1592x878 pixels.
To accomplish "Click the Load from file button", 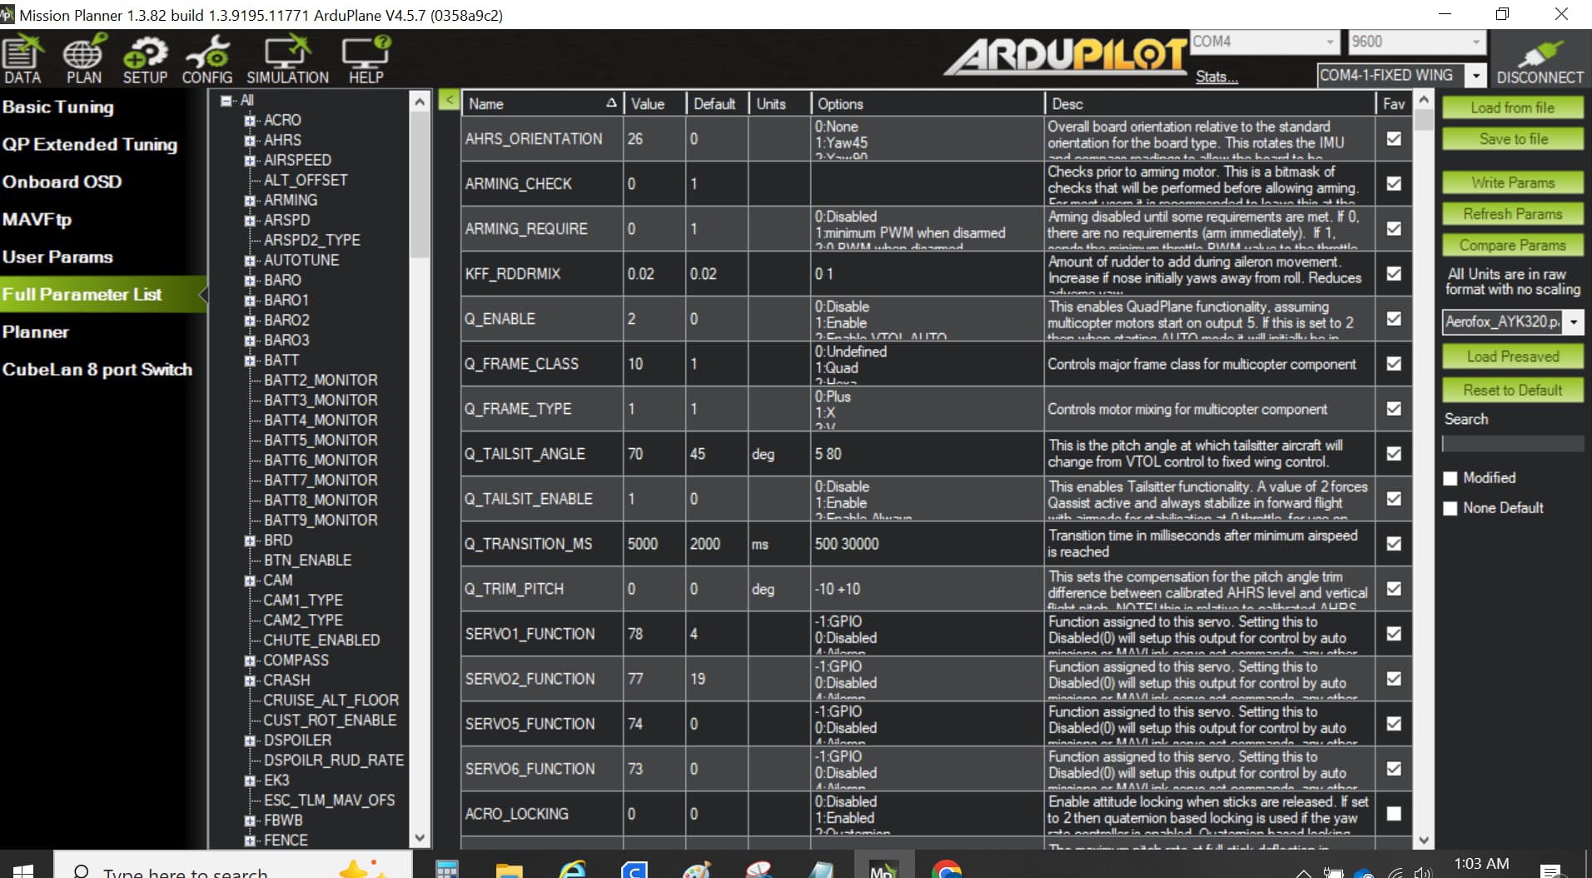I will click(x=1512, y=107).
